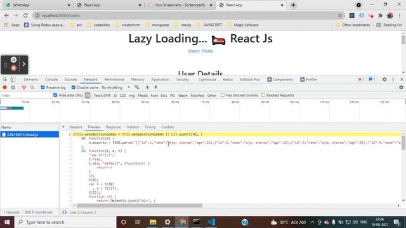Export HAR with the download arrow
Screen dimensions: 406x228
155,87
